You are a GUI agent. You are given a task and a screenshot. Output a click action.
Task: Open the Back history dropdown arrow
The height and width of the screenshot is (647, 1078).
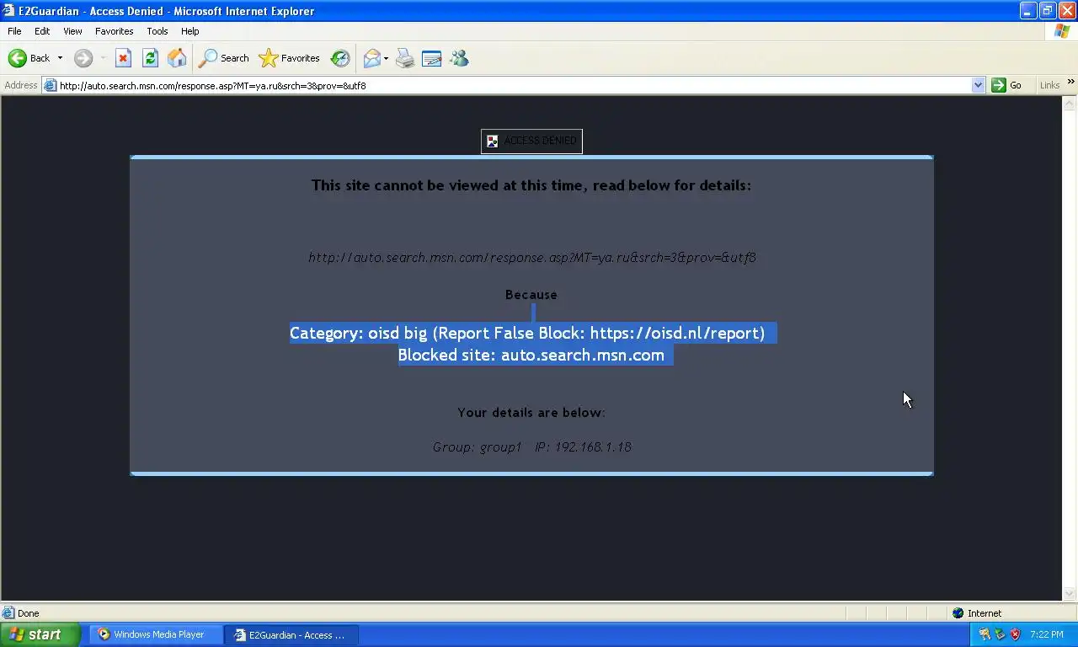(x=60, y=58)
